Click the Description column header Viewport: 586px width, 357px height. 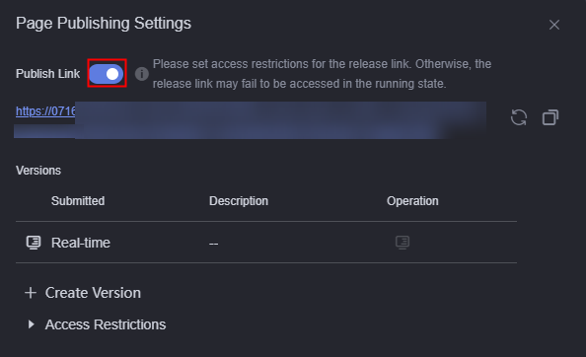tap(239, 201)
